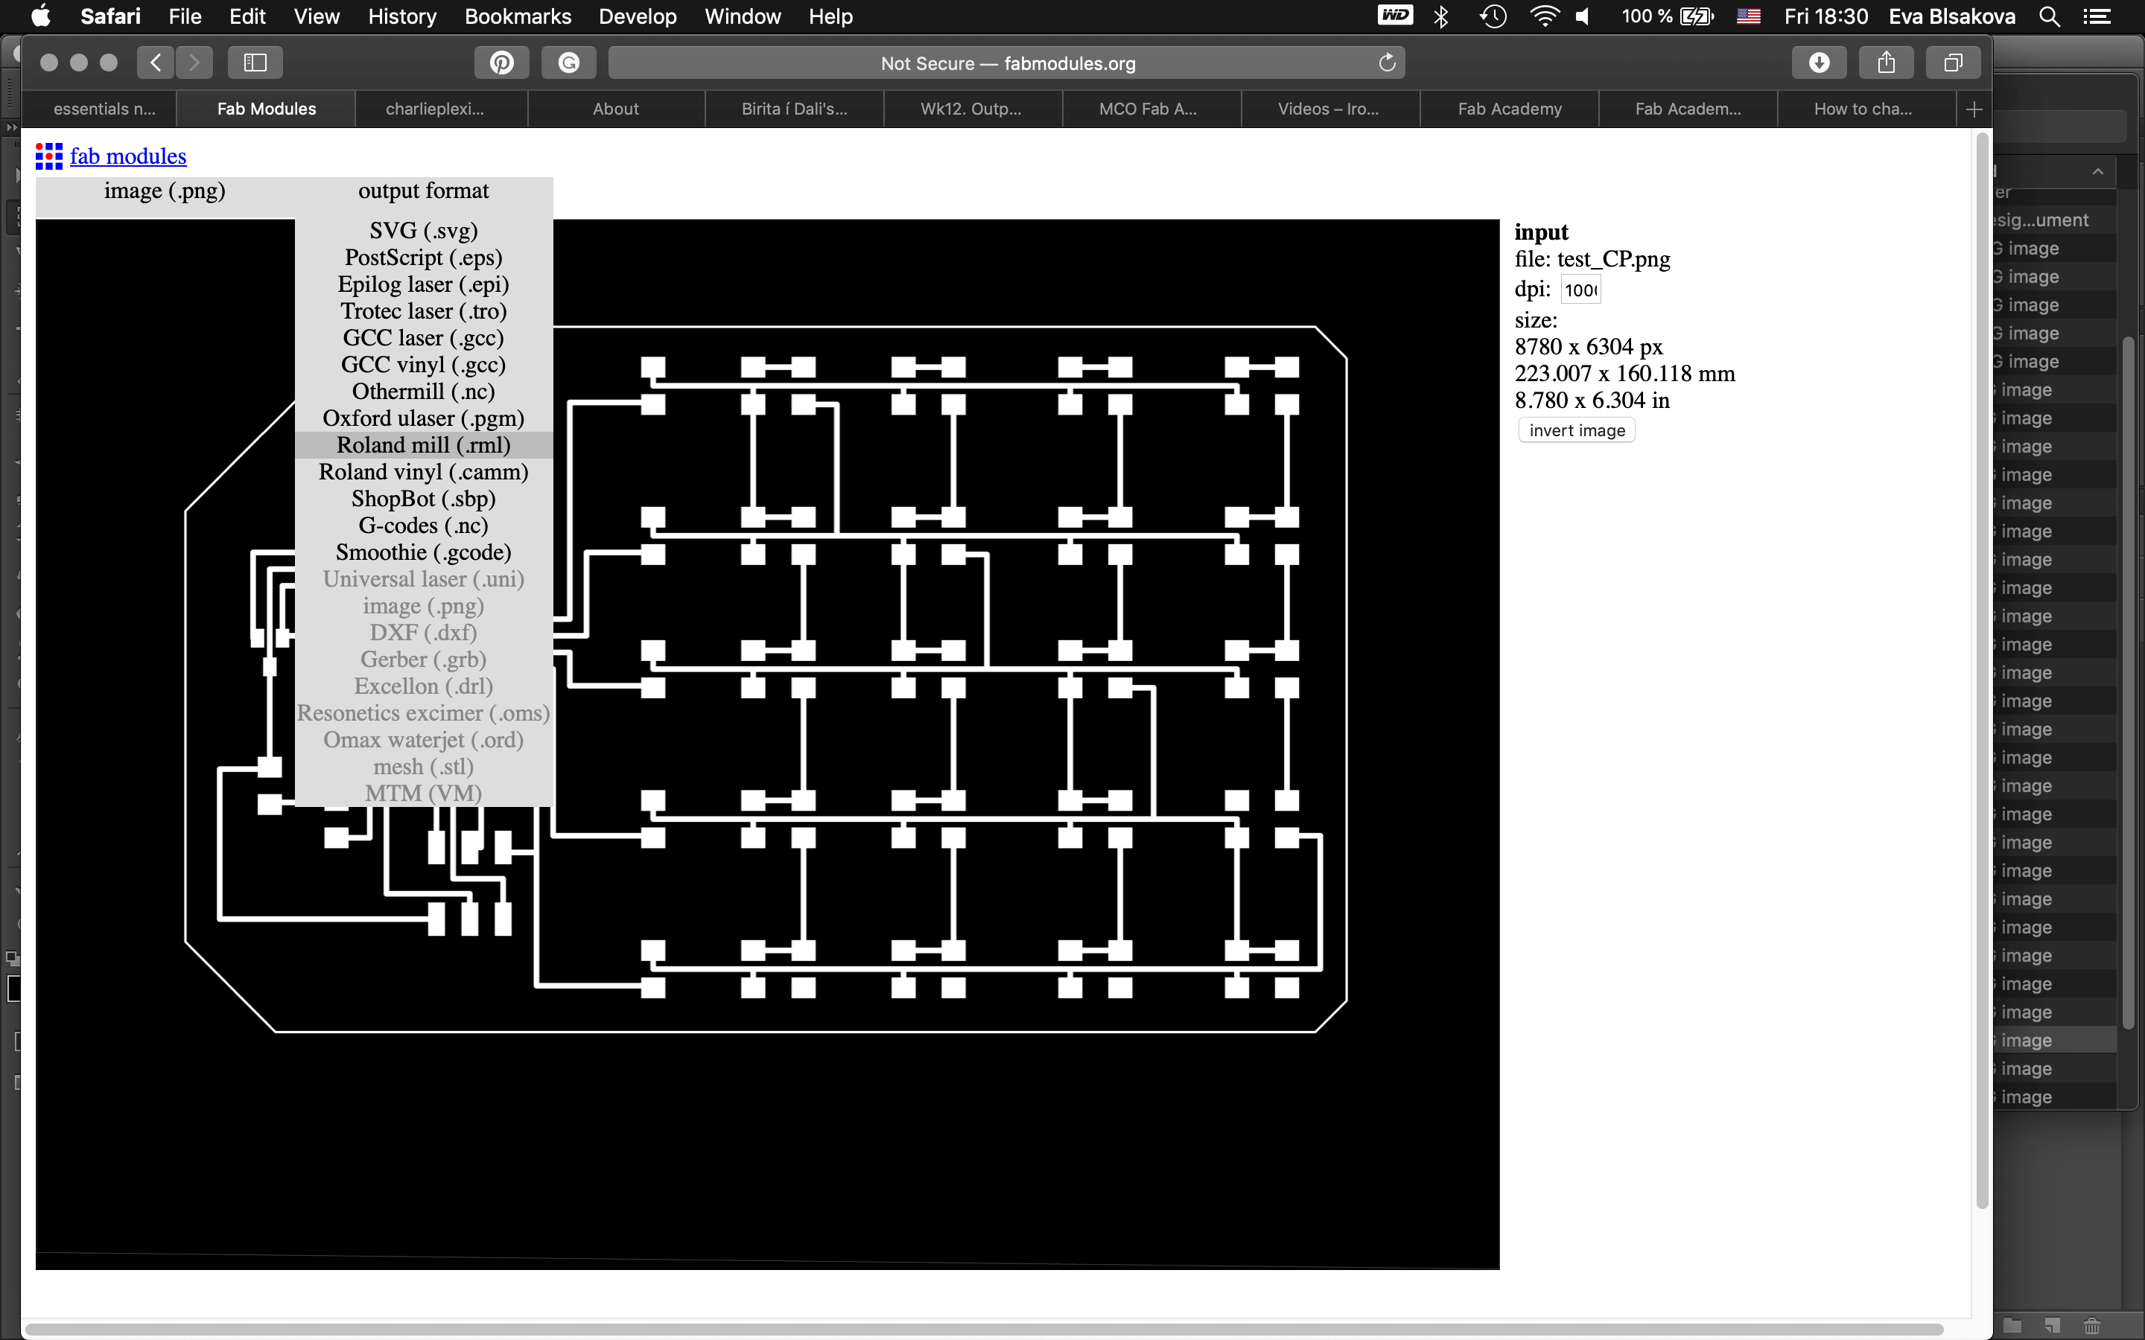2145x1340 pixels.
Task: Open the image (.png) input menu
Action: click(x=164, y=191)
